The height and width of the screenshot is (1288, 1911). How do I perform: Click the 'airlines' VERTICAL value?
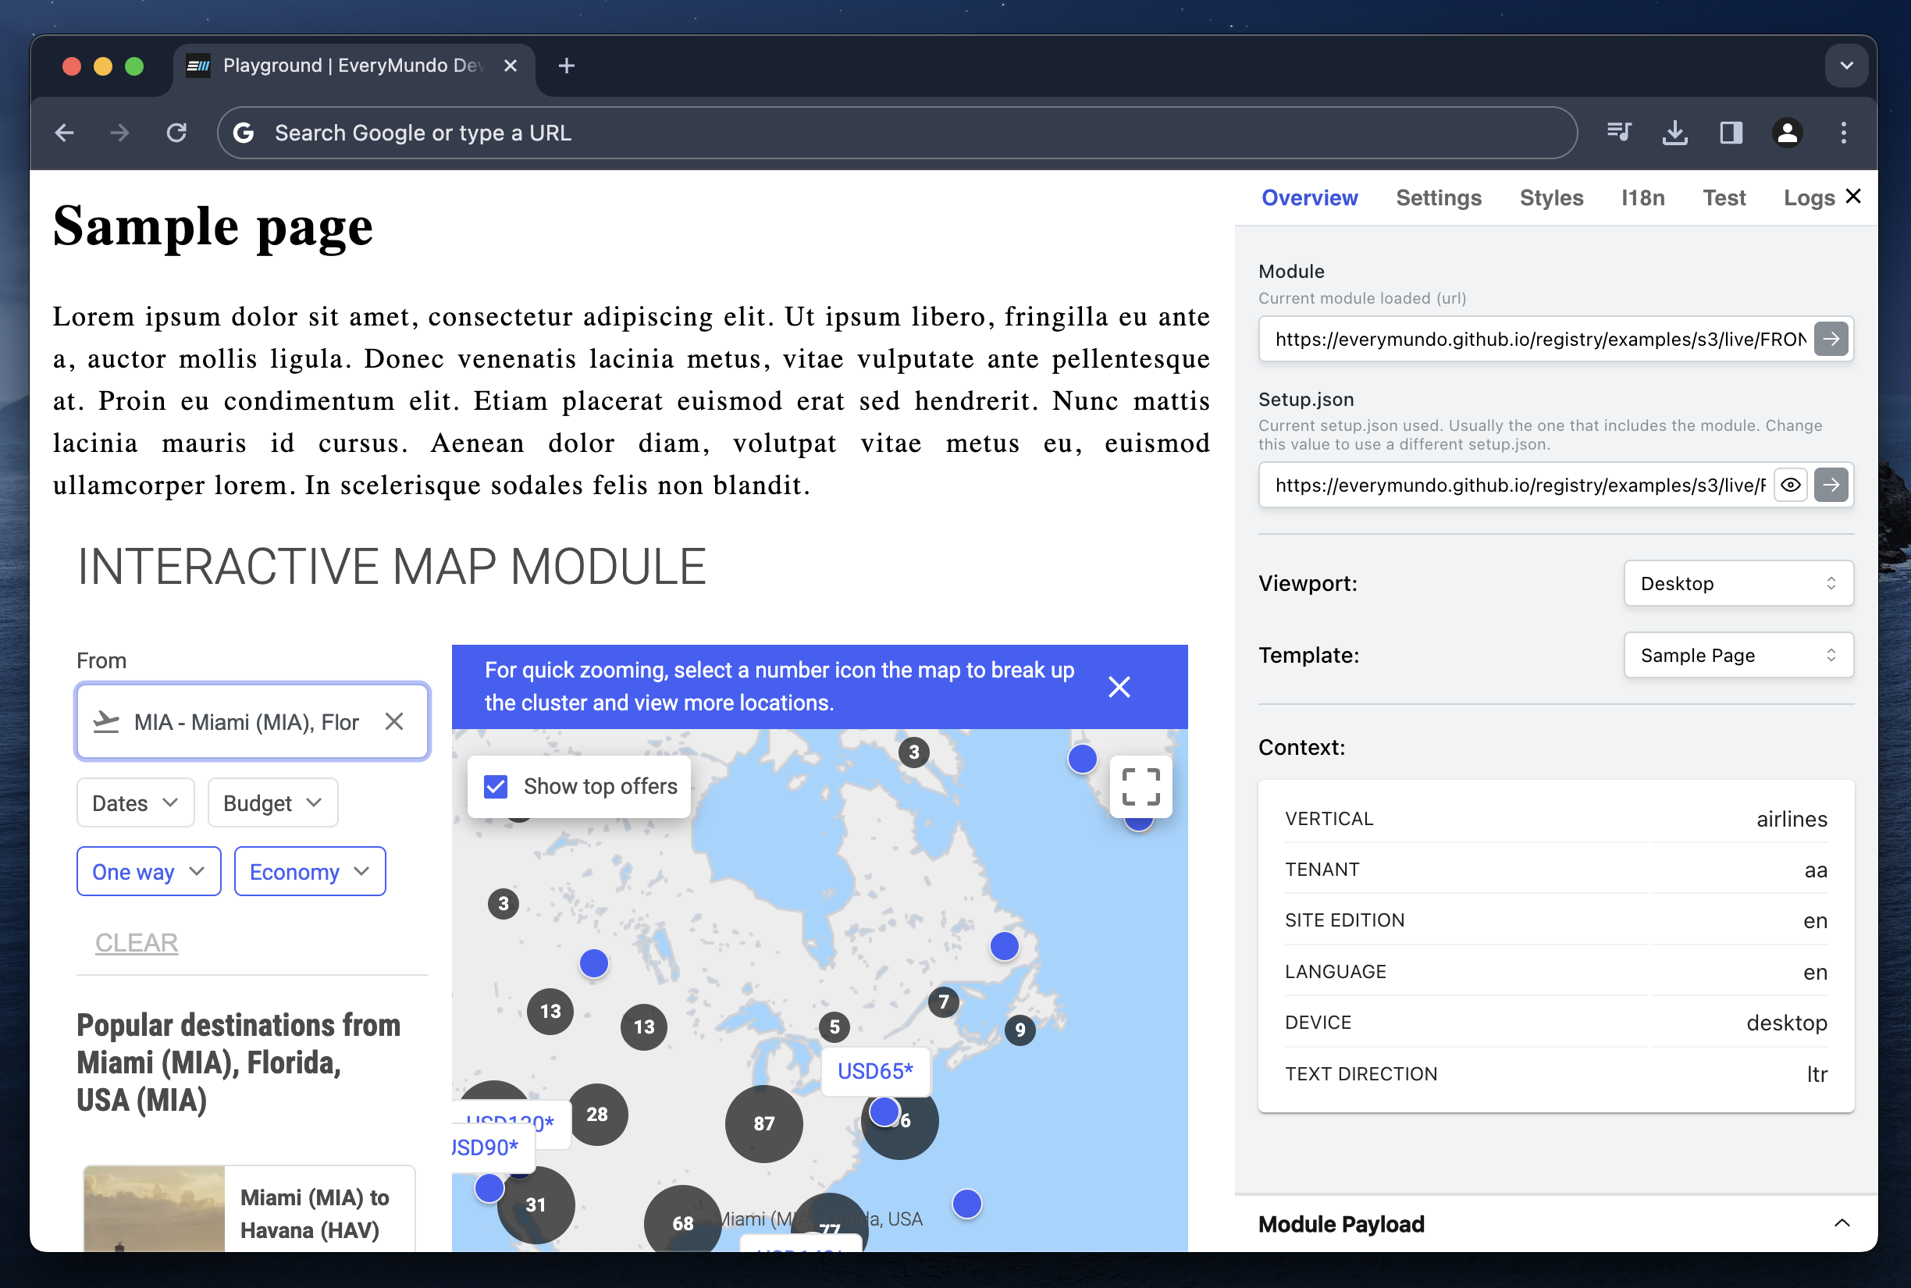click(1791, 818)
